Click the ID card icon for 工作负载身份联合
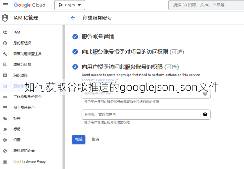Viewport: 244px width, 169px height. click(x=5, y=97)
